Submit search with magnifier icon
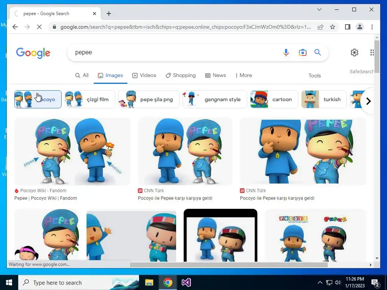 (317, 52)
